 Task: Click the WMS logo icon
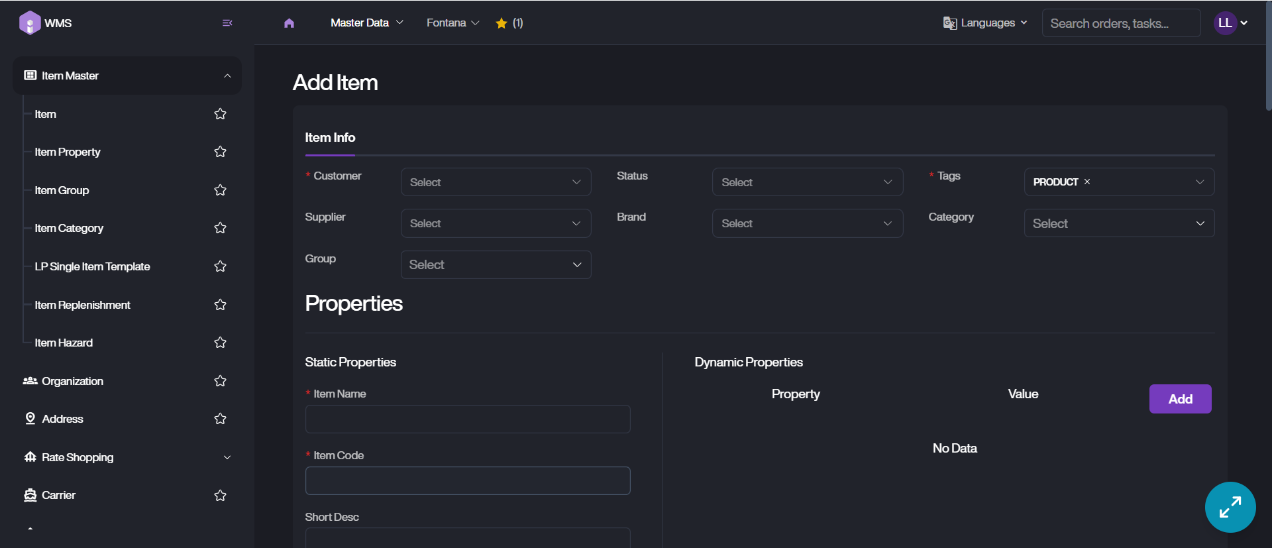tap(30, 23)
